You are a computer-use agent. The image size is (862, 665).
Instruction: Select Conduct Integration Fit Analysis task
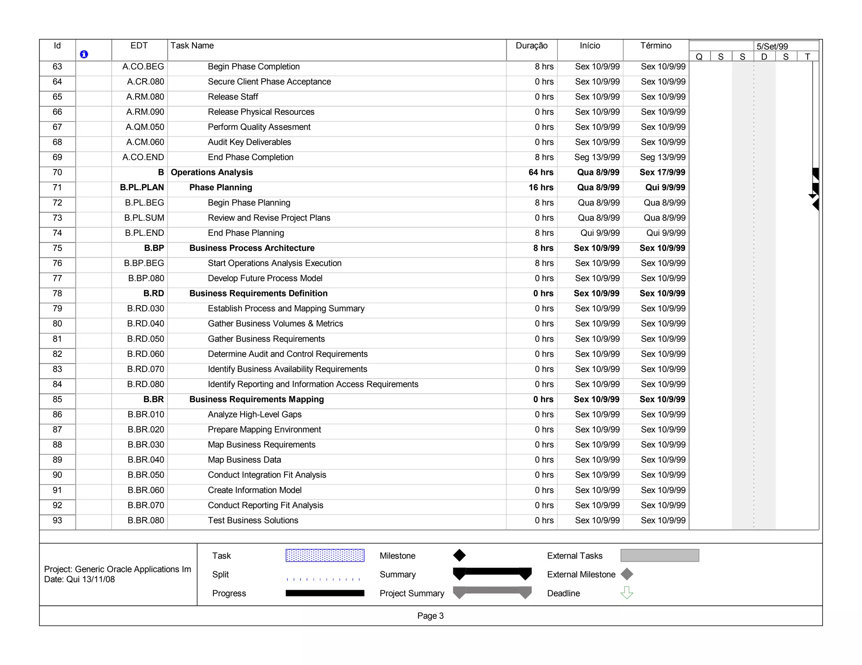pos(267,475)
